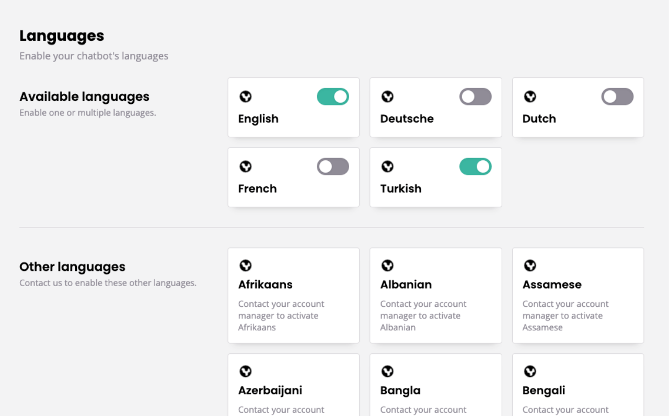
Task: Click the globe icon on the Albanian card
Action: [x=387, y=266]
